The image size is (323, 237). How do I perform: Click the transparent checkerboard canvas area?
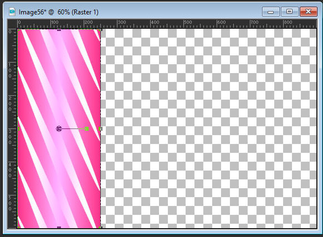(208, 128)
